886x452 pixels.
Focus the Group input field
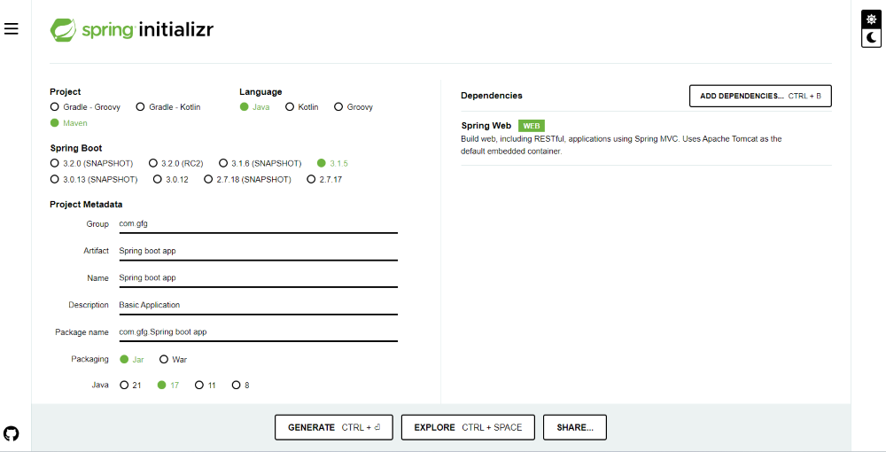258,223
